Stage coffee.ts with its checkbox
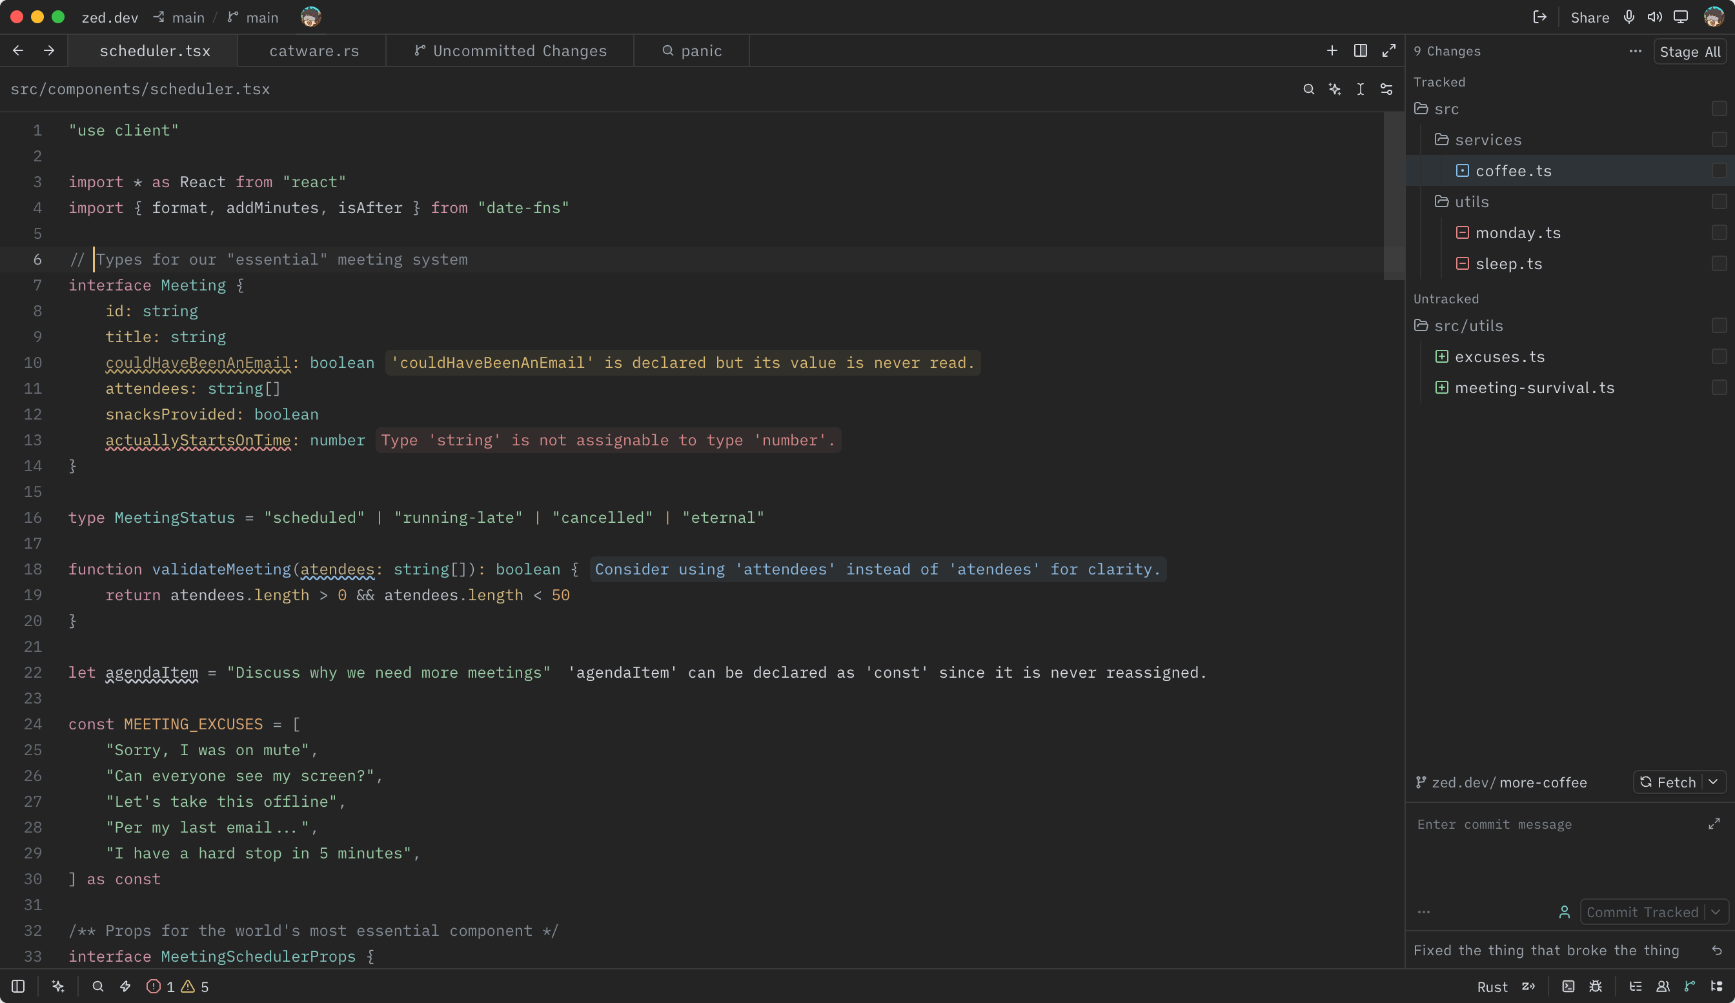The height and width of the screenshot is (1003, 1735). (1719, 171)
